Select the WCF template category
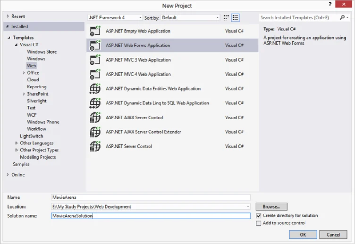This screenshot has width=355, height=244. pos(32,115)
